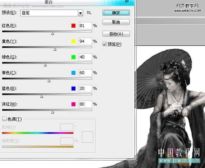Click the 洋红 slider handle
Viewport: 205px width, 168px height.
[53, 112]
